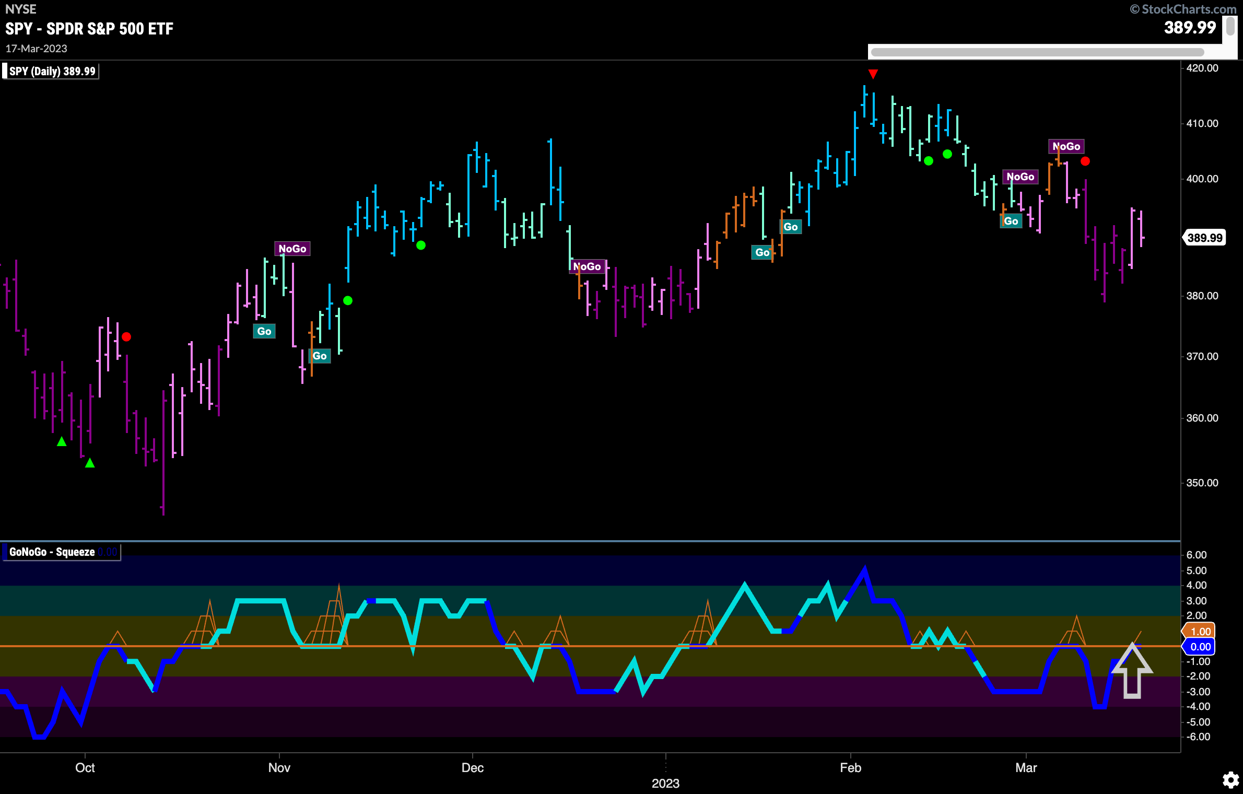Click the GoNoGo - Squeeze indicator label
This screenshot has height=794, width=1243.
pyautogui.click(x=62, y=552)
